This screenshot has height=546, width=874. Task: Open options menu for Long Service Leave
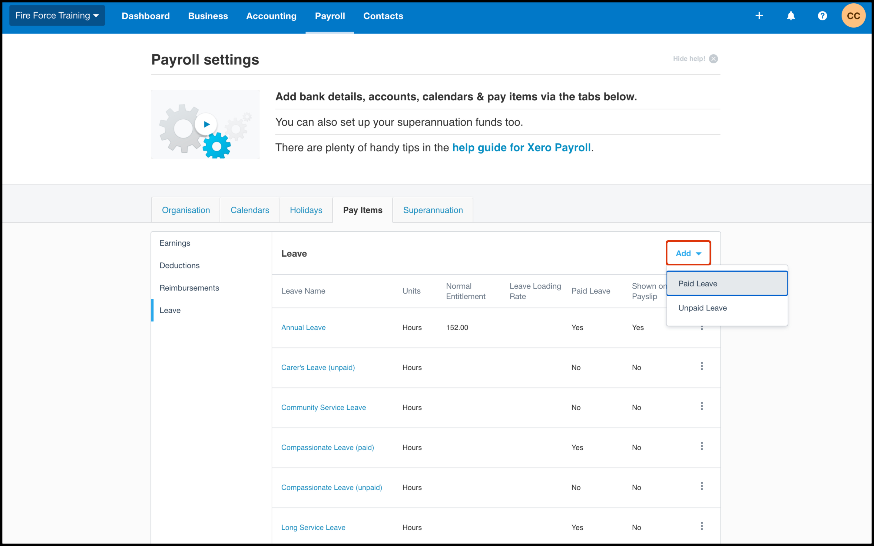click(701, 526)
